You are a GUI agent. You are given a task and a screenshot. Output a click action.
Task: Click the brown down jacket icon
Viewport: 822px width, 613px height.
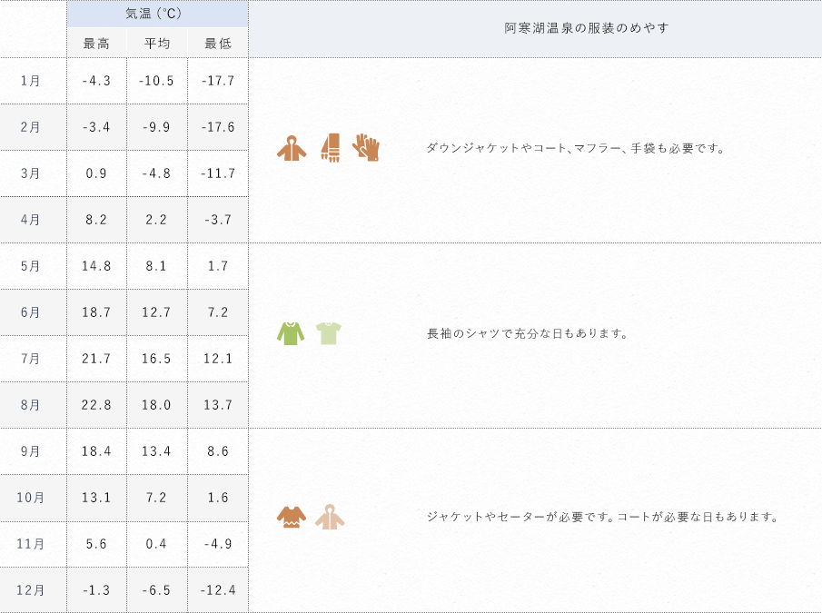pos(292,148)
